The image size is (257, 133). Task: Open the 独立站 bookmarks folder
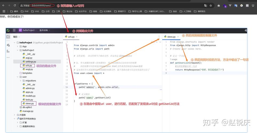(67, 11)
